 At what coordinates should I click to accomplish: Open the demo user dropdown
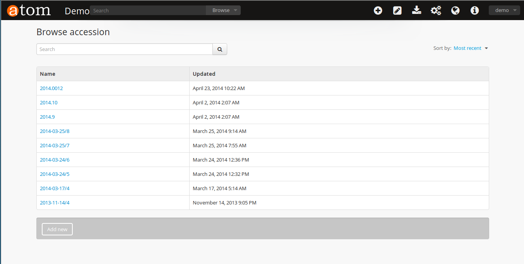[504, 10]
